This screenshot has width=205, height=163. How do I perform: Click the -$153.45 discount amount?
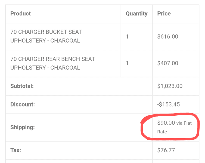(168, 105)
